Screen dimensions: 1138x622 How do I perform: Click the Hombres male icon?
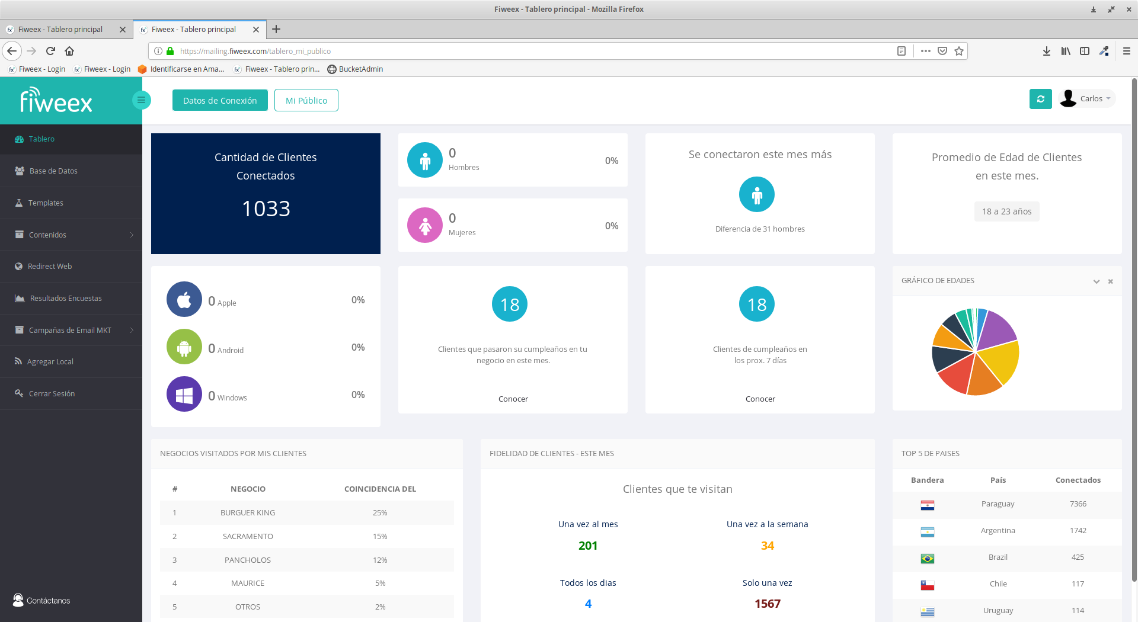425,161
